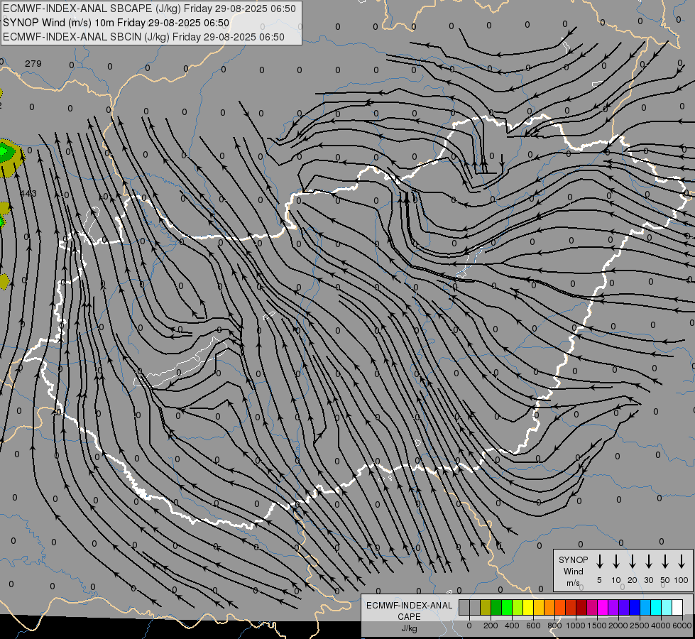Click the 279 value on the map

tap(33, 63)
